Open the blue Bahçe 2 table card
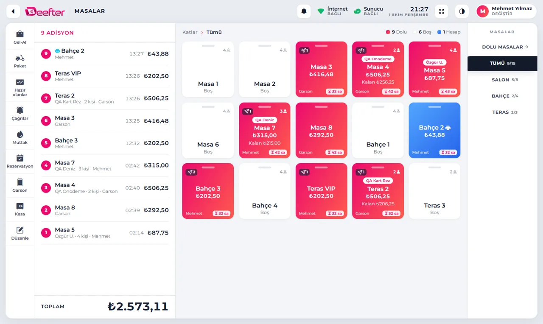This screenshot has width=543, height=324. 434,130
